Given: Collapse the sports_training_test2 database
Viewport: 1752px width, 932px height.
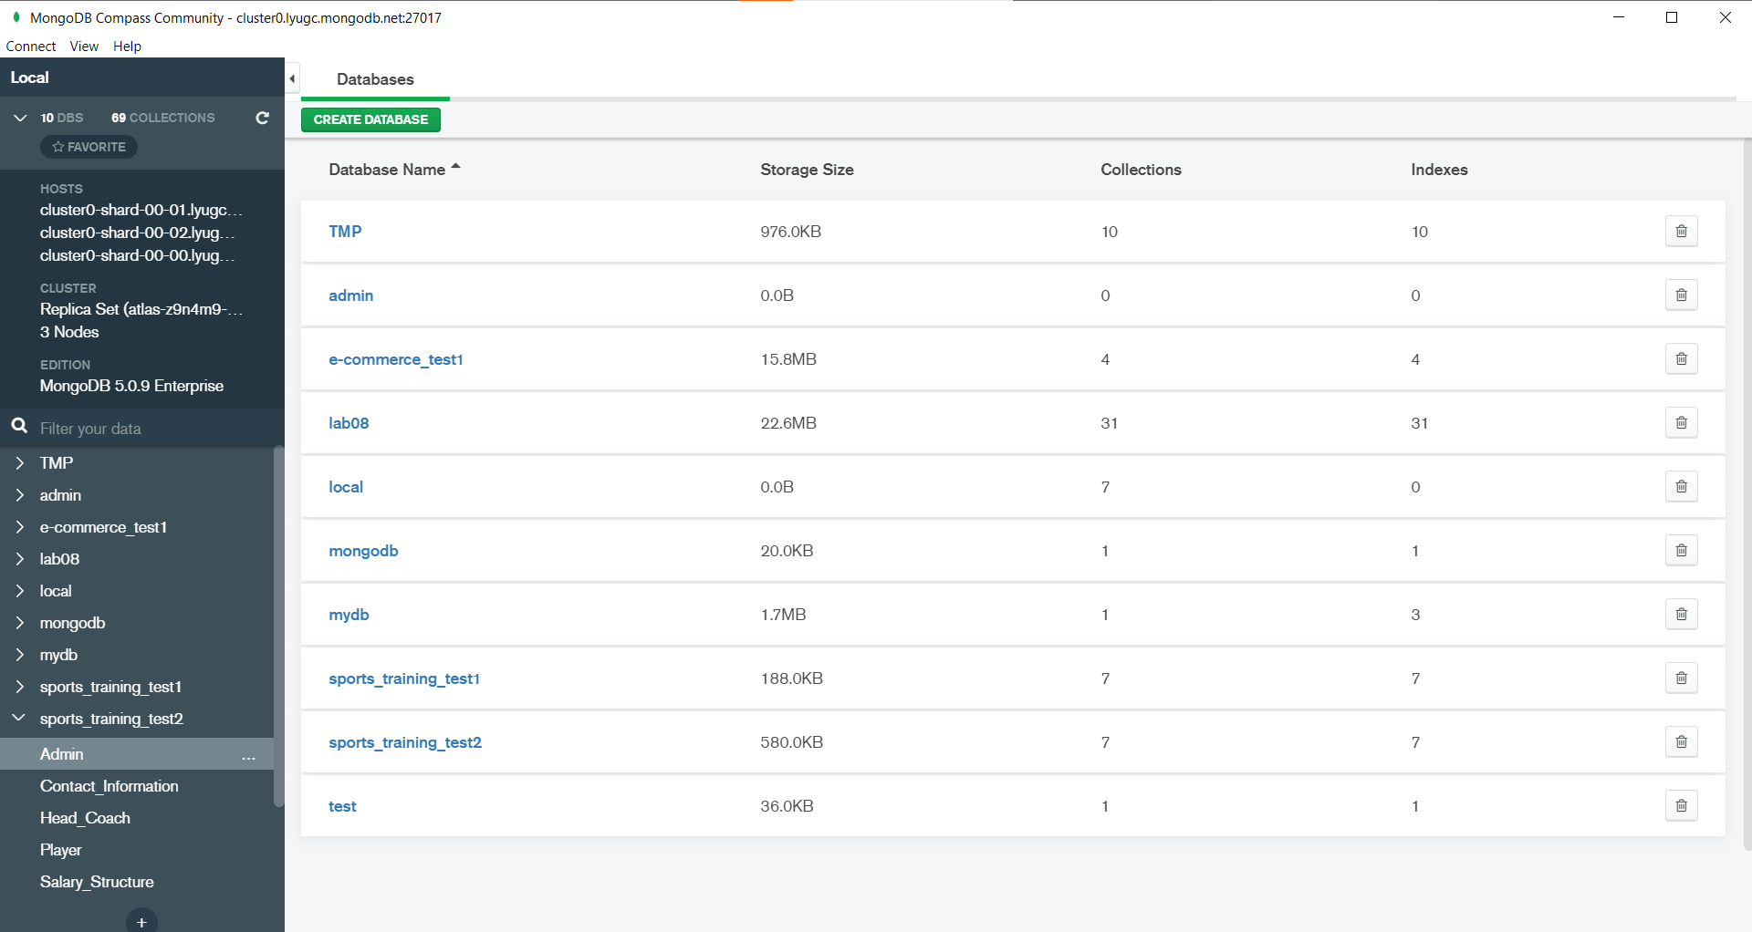Looking at the screenshot, I should point(18,718).
